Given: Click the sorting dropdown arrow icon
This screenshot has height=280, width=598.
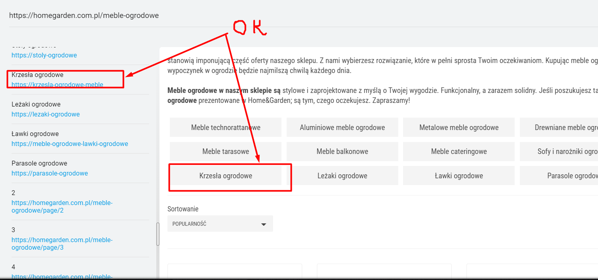Looking at the screenshot, I should [x=264, y=224].
